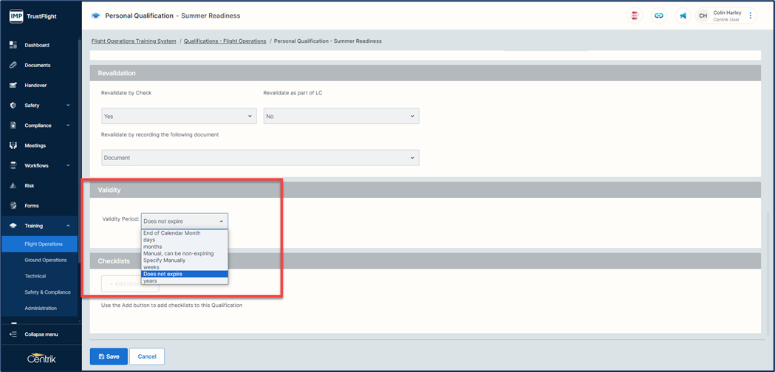Choose 'Specify Manually' validity option
Screen dimensions: 775x372
point(165,261)
